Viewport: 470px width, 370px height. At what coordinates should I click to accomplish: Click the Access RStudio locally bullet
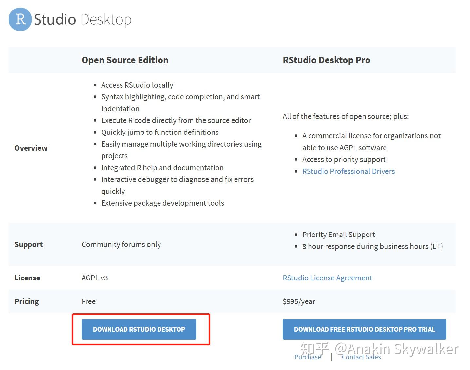(x=137, y=85)
